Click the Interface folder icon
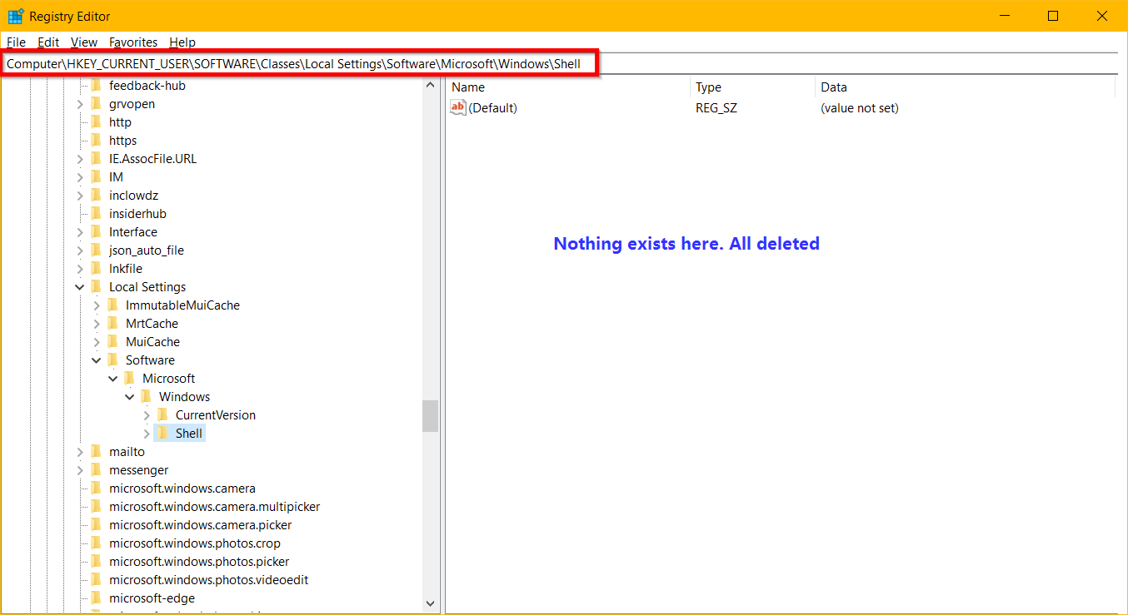The width and height of the screenshot is (1128, 615). (97, 232)
